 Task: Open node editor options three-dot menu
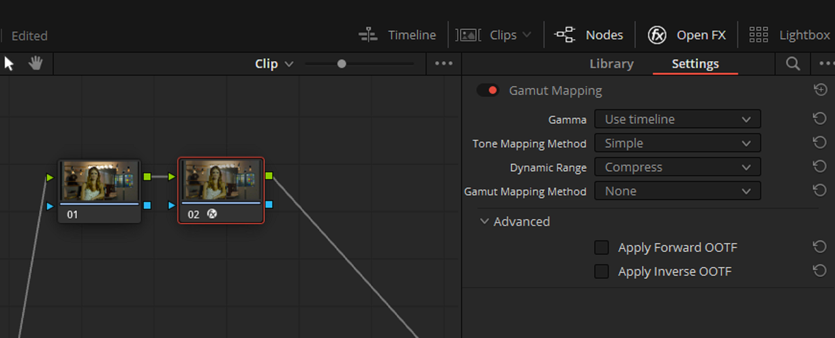coord(444,64)
